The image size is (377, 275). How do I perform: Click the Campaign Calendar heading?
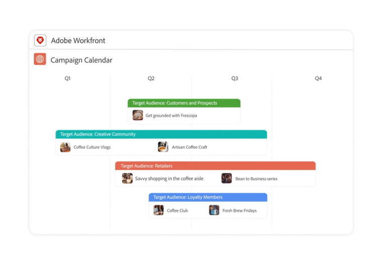click(x=81, y=60)
